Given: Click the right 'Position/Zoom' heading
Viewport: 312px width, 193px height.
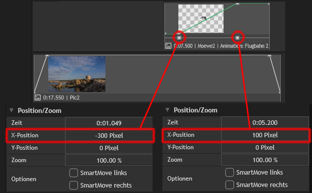Looking at the screenshot, I should point(196,110).
